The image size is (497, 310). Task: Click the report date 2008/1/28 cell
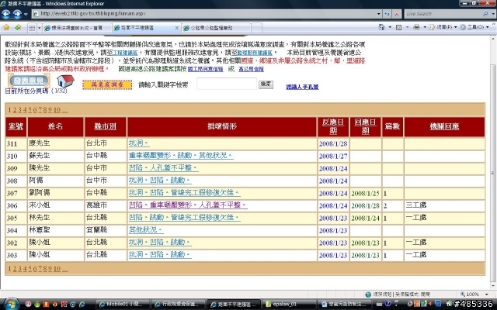click(x=333, y=143)
